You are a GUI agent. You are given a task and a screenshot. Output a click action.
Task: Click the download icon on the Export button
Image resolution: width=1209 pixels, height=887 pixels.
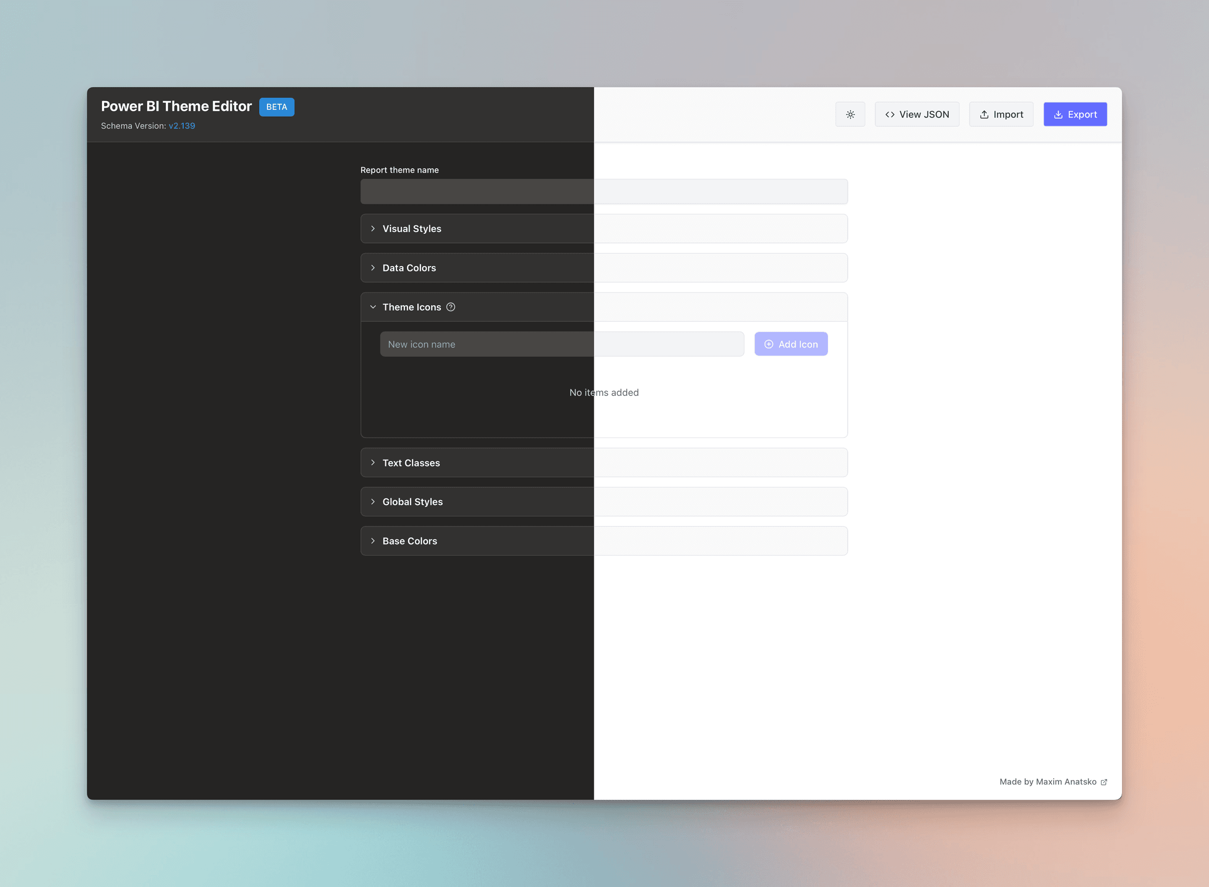pyautogui.click(x=1058, y=114)
